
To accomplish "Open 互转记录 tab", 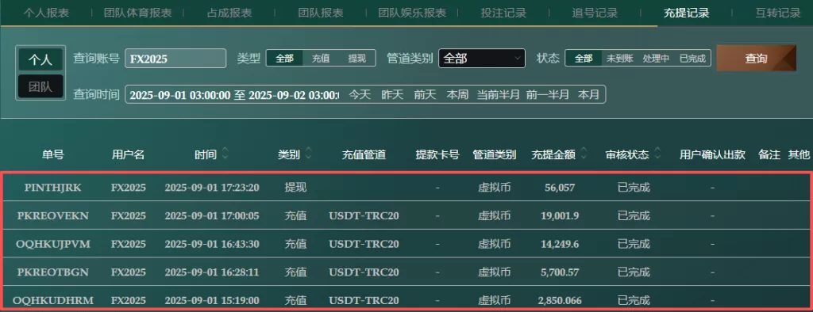I will point(778,13).
